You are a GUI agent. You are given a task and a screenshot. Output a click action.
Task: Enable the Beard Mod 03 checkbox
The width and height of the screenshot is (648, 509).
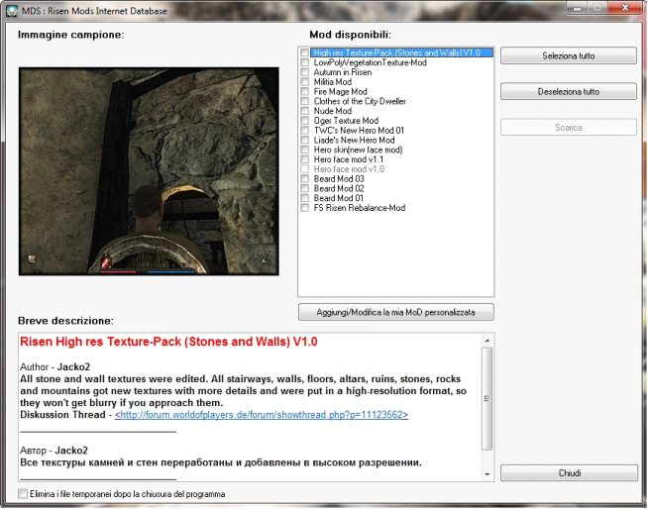(304, 179)
